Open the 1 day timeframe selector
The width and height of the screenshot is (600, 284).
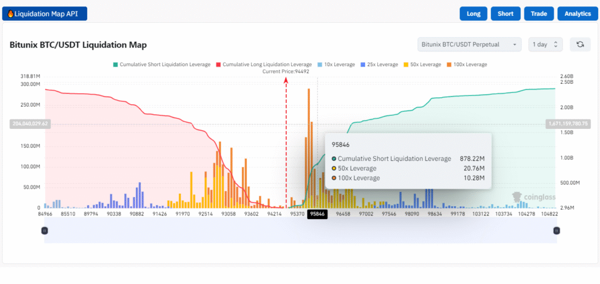[546, 45]
